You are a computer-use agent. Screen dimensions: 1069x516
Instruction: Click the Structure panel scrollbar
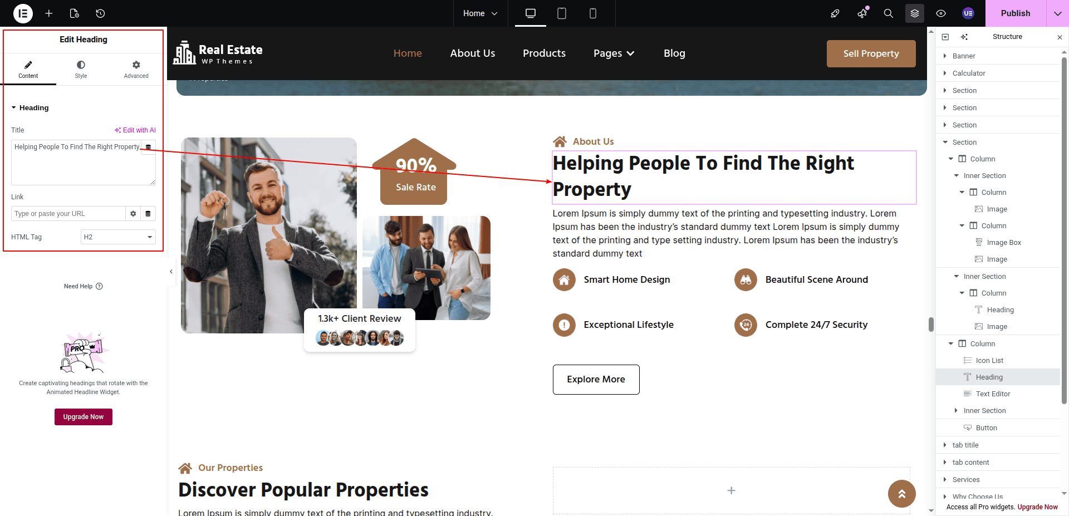tap(1064, 223)
